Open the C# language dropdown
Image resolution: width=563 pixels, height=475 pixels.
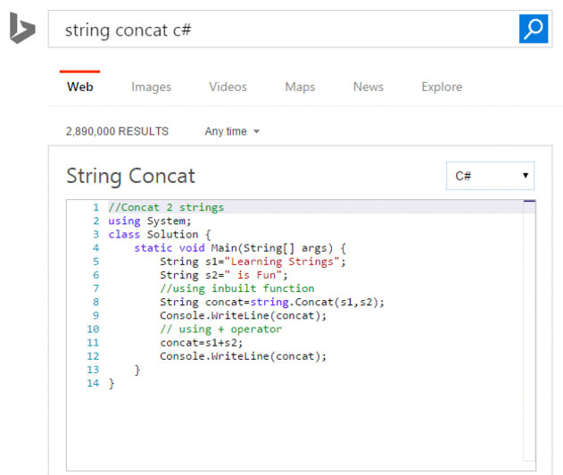490,176
